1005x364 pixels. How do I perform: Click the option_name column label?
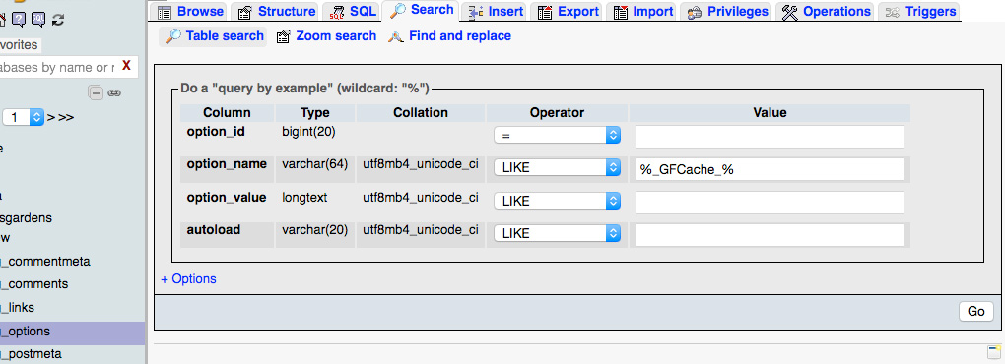point(227,164)
